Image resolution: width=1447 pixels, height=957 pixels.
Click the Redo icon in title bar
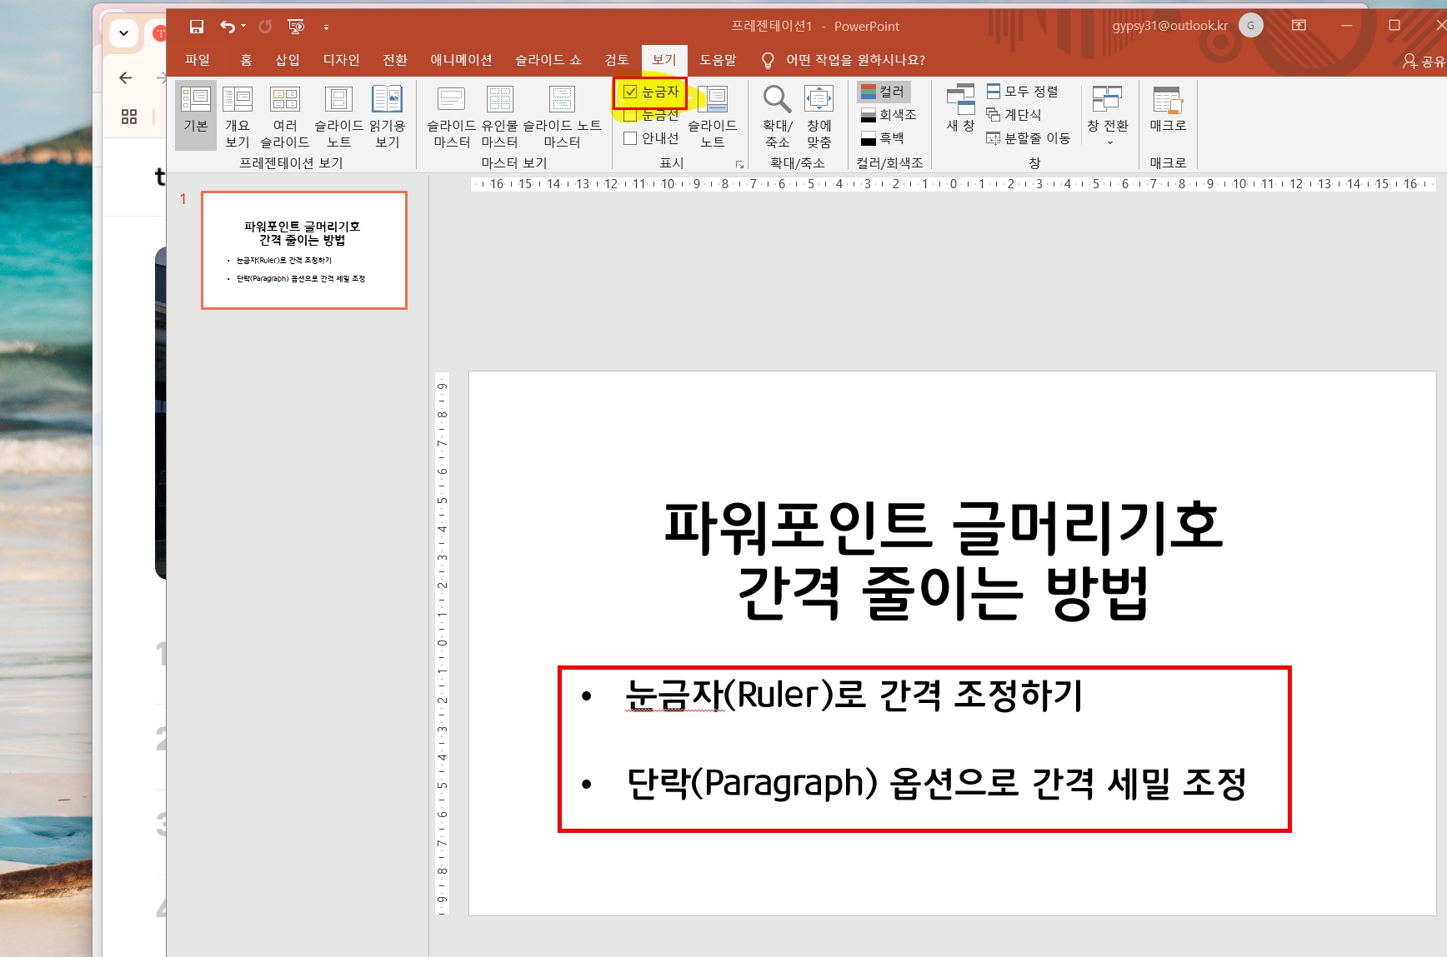pyautogui.click(x=265, y=27)
